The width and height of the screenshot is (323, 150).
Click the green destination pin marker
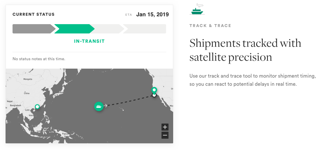(x=154, y=90)
